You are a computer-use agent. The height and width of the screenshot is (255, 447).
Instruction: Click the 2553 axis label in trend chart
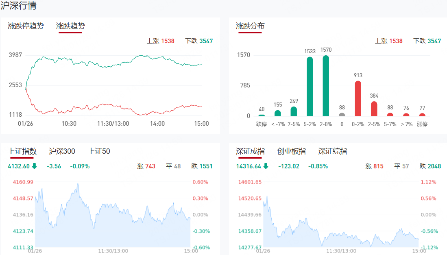15,85
